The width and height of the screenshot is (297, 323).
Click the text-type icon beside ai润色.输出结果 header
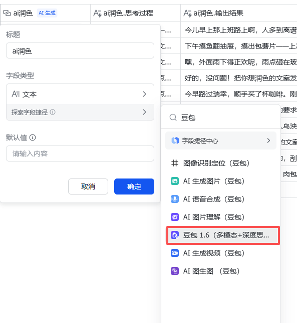(187, 13)
